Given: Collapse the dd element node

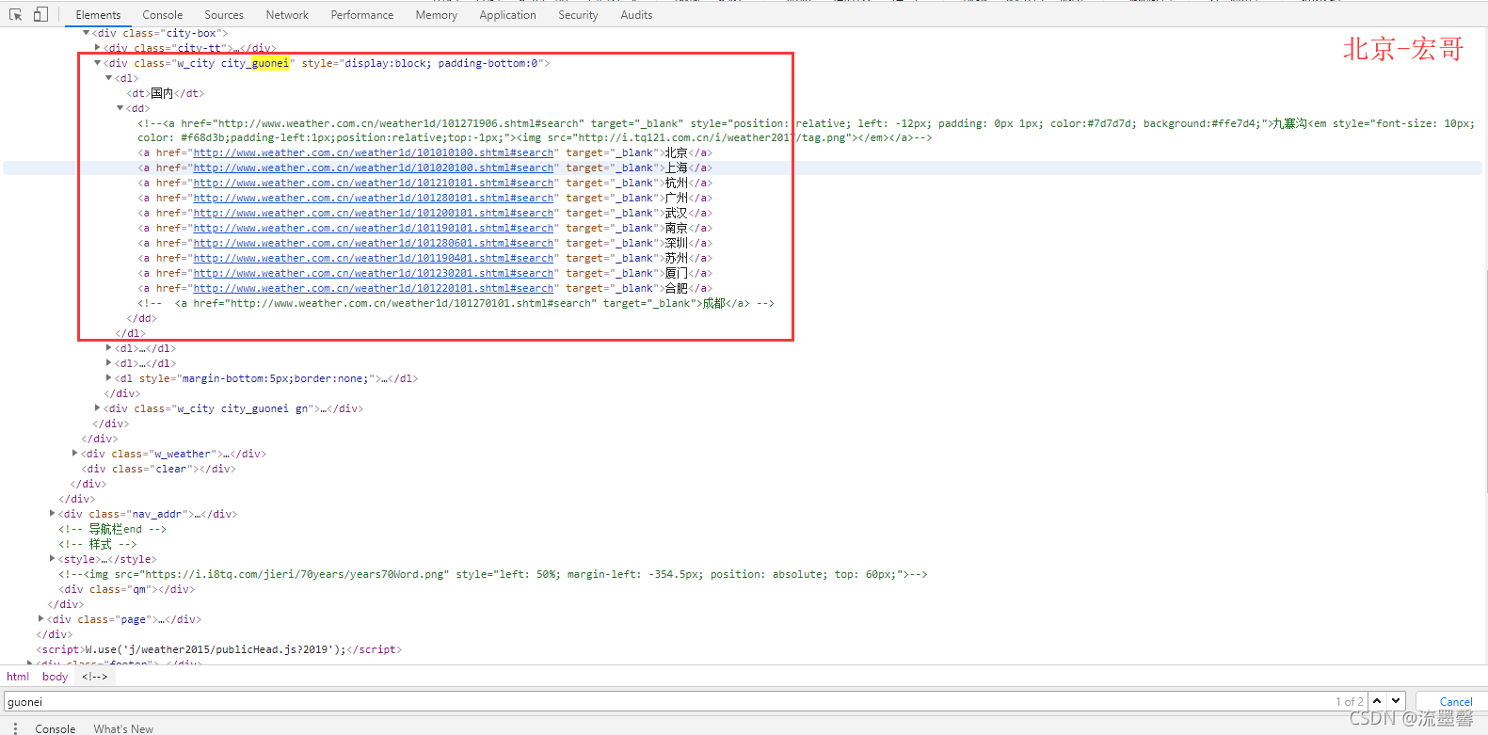Looking at the screenshot, I should (120, 108).
